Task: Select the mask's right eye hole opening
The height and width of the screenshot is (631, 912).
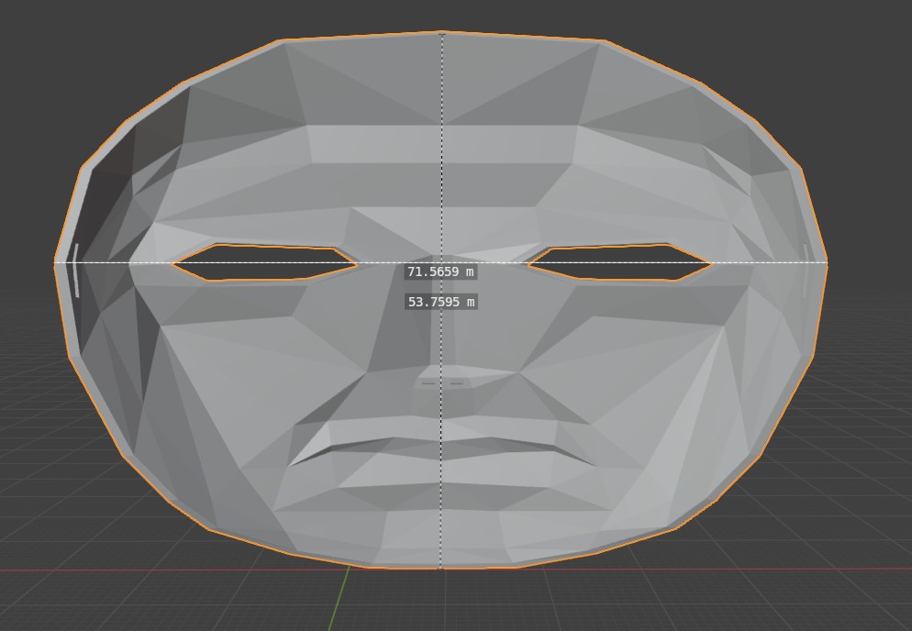Action: 620,262
